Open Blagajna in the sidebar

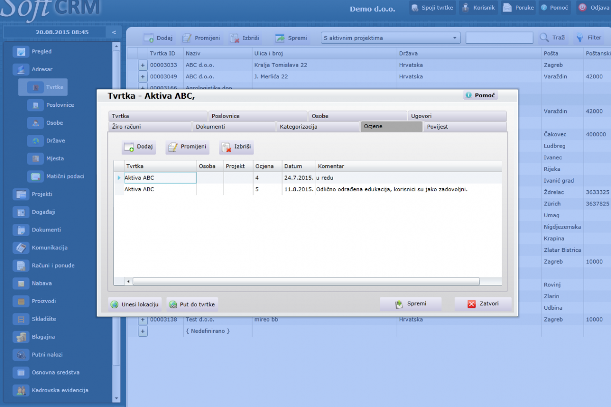coord(34,337)
